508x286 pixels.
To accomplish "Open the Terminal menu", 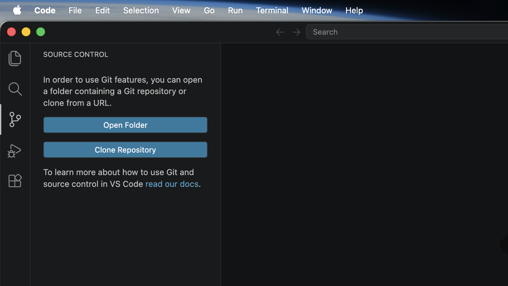I will 272,10.
